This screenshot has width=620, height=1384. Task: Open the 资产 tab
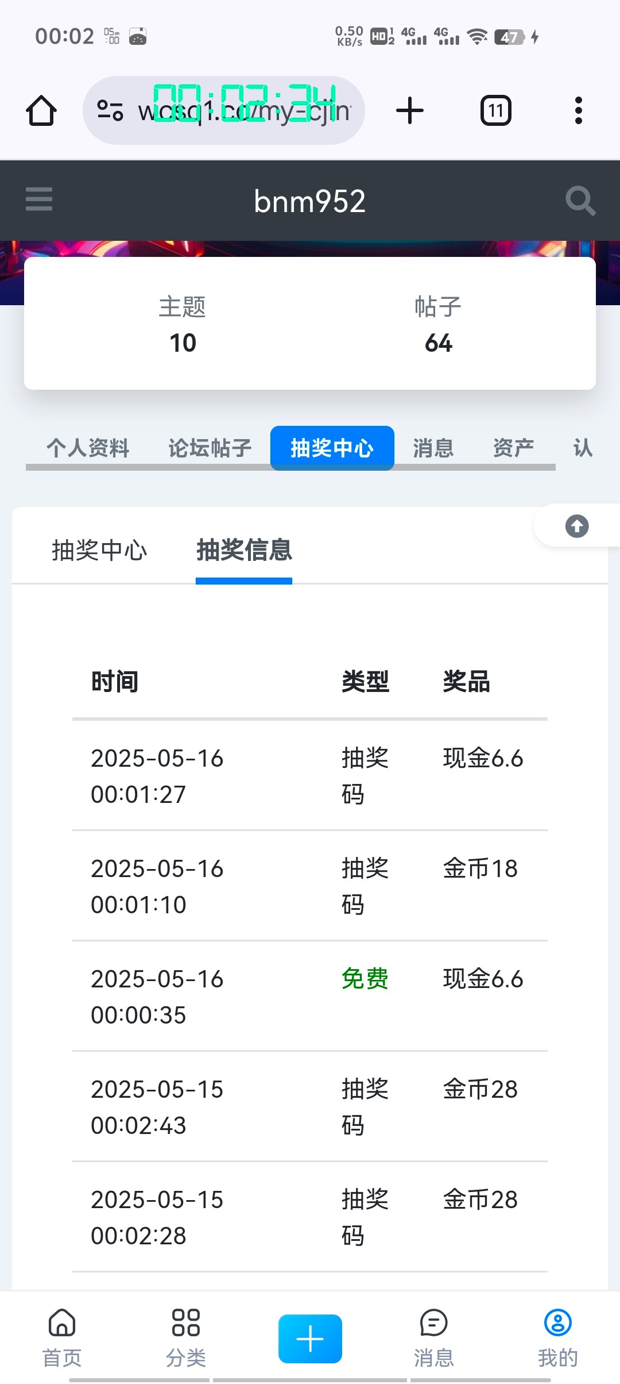click(x=513, y=448)
